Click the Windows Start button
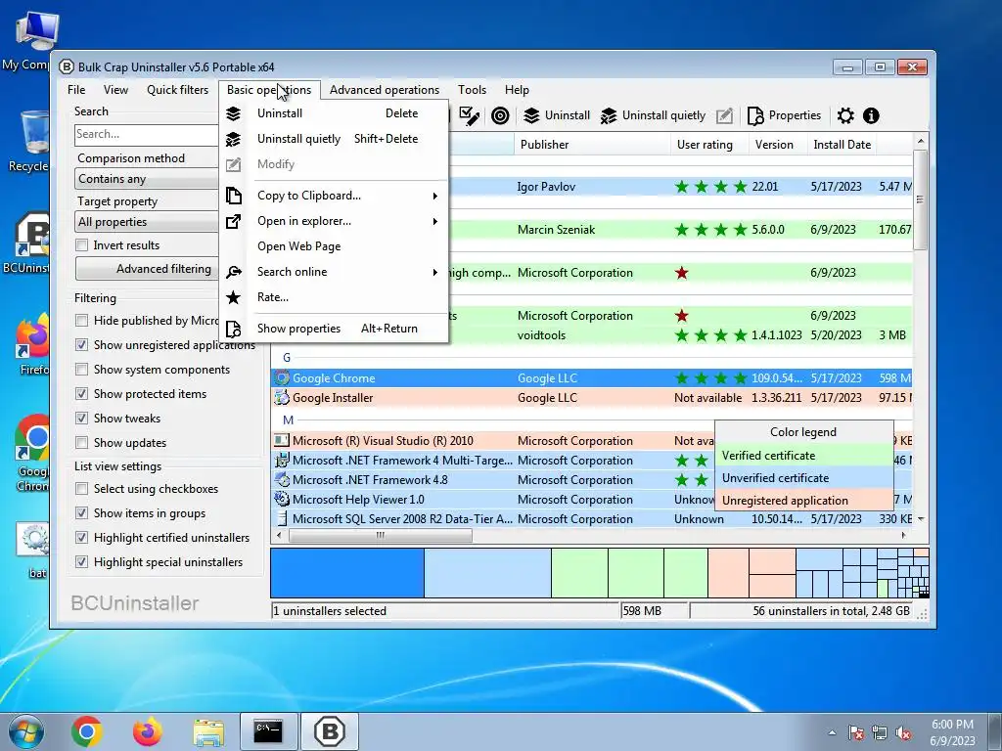The height and width of the screenshot is (751, 1002). (25, 731)
